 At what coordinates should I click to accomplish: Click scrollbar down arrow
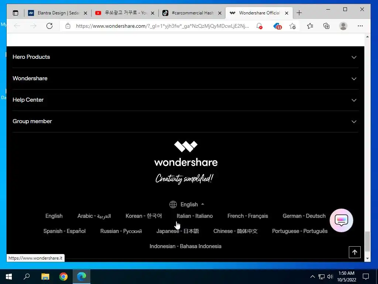coord(367,258)
